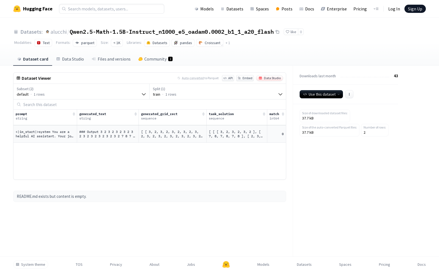Expand the Subset default dropdown
This screenshot has height=274, width=439.
point(81,92)
